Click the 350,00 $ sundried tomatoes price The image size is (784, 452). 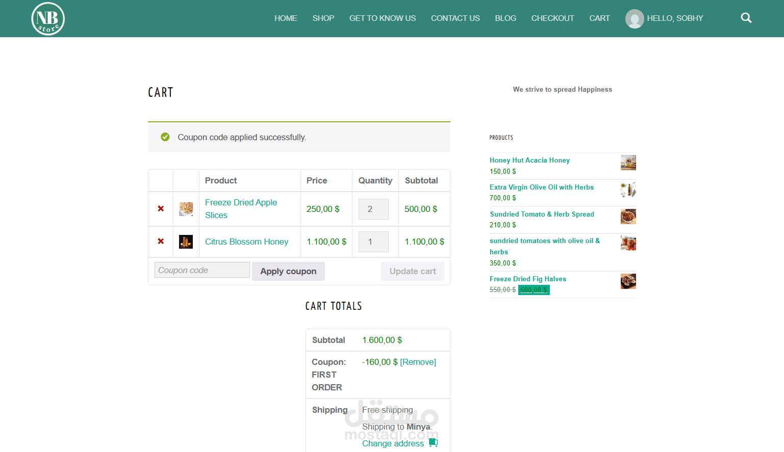[503, 263]
